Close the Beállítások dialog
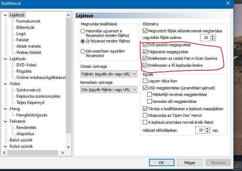Image resolution: width=242 pixels, height=171 pixels. point(228,3)
